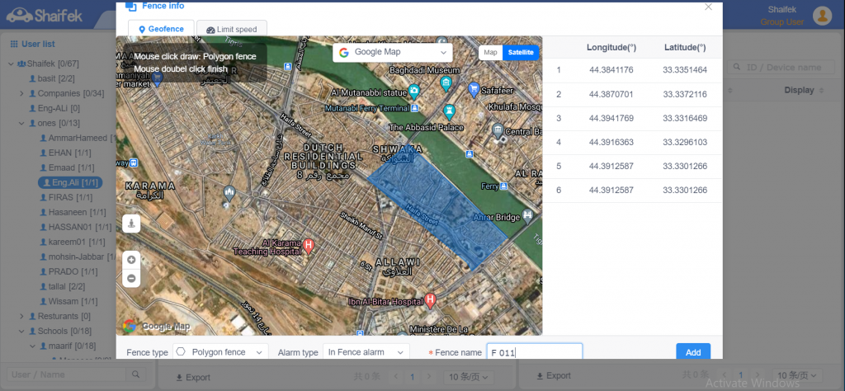Open the Alarm type dropdown
845x391 pixels.
pos(366,352)
